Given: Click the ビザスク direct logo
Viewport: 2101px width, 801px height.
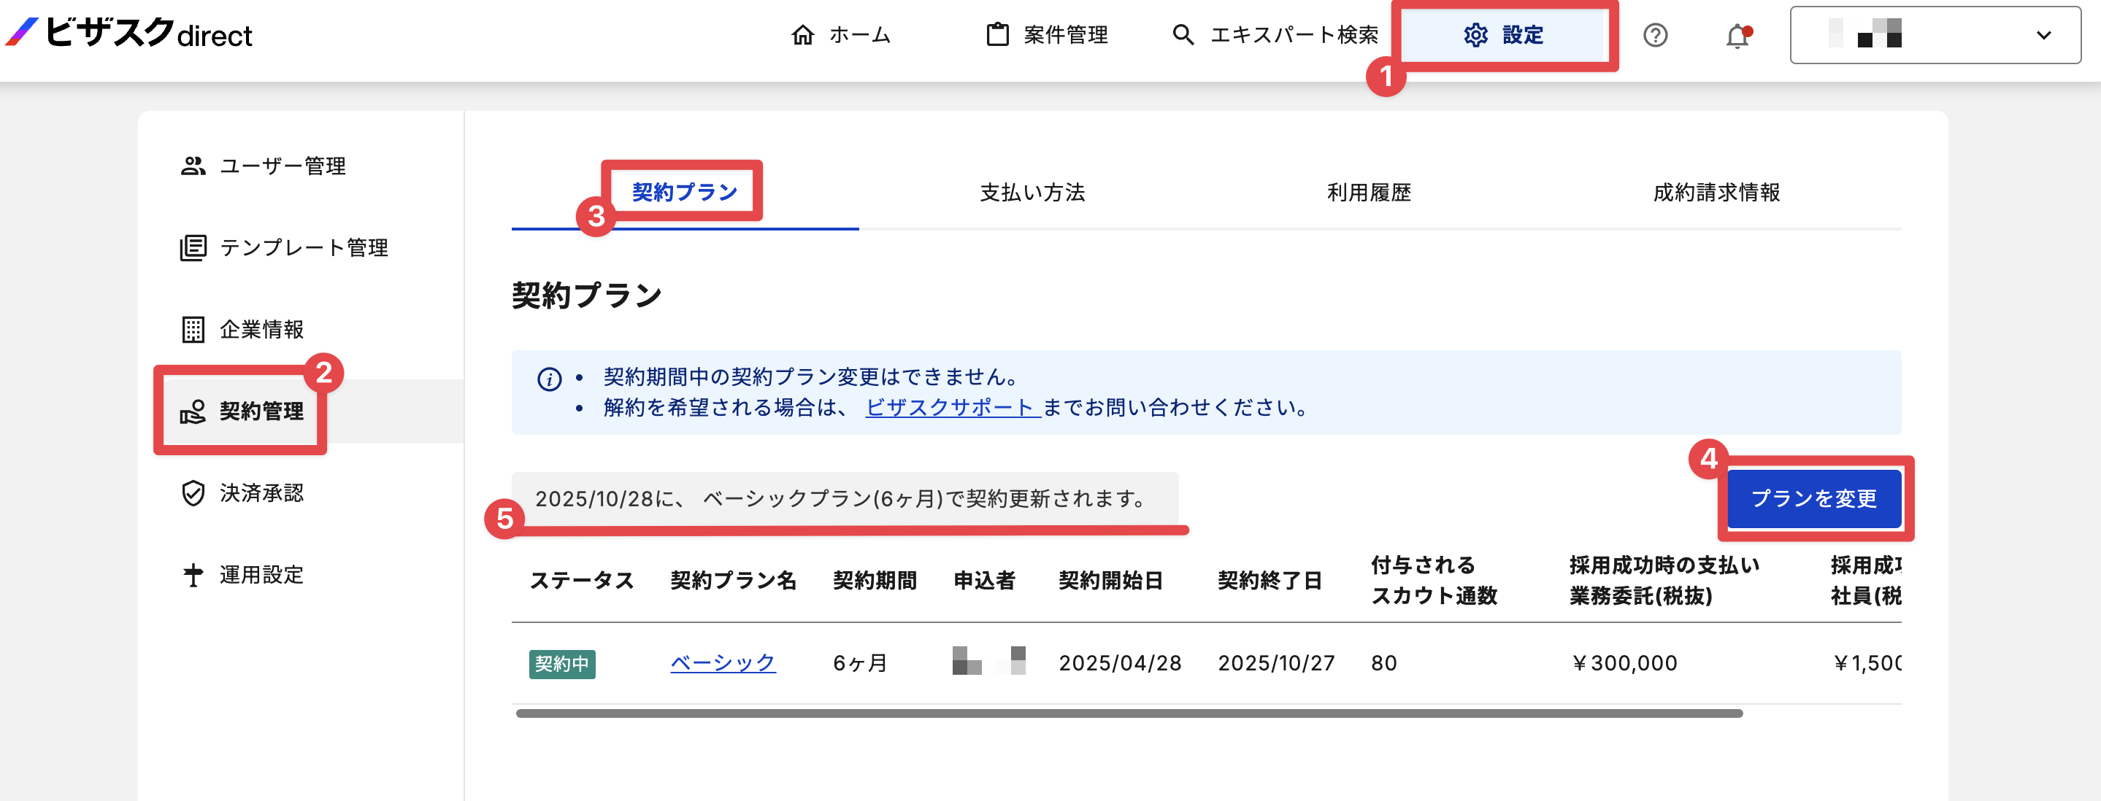Looking at the screenshot, I should (129, 34).
